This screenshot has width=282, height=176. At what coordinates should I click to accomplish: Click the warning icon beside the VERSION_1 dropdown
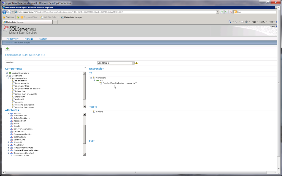[x=137, y=63]
